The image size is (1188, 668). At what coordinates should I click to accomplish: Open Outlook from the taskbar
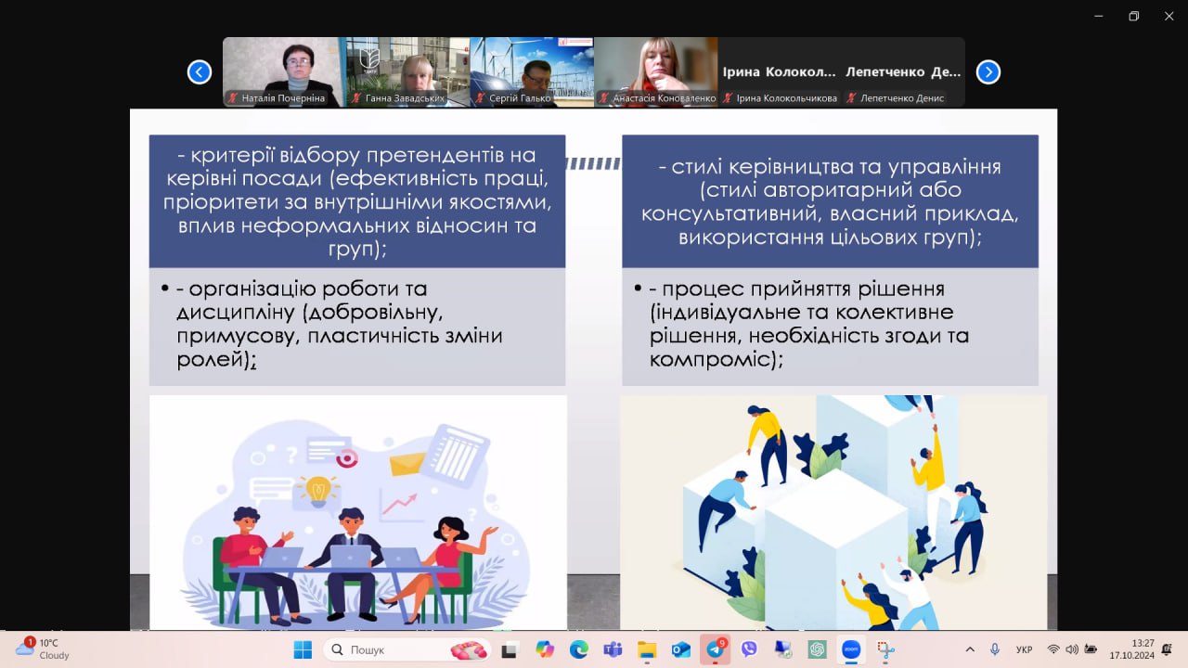pos(681,649)
